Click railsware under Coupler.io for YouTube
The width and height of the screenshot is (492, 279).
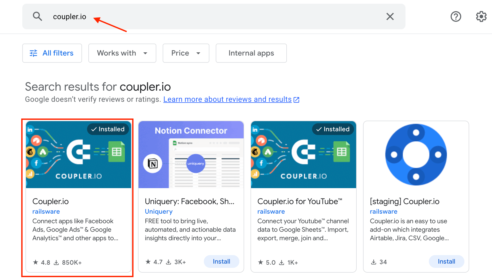271,212
